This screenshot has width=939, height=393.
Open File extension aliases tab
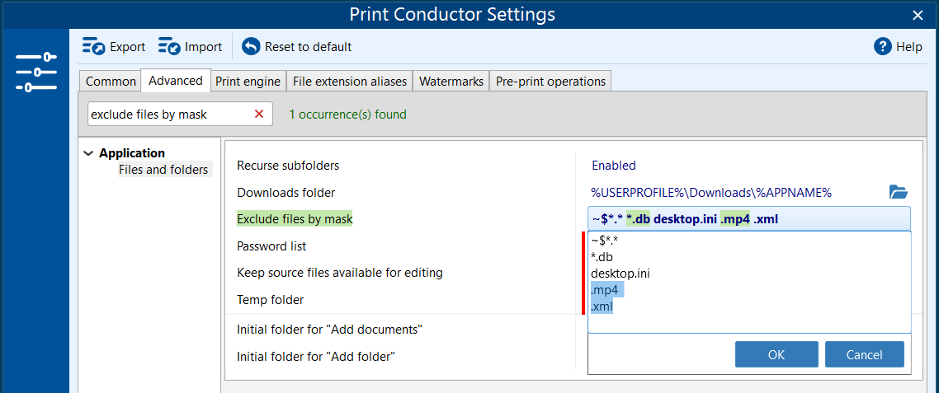point(349,81)
